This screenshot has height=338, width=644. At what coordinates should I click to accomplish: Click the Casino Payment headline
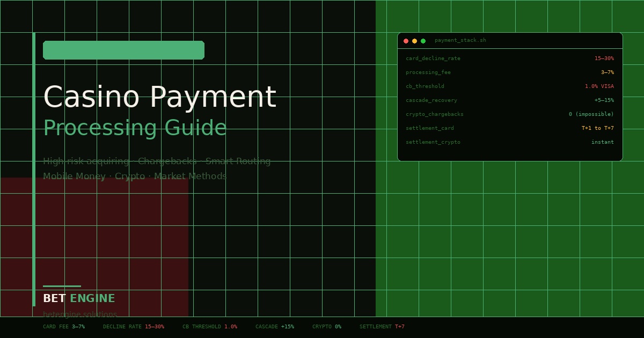(159, 98)
